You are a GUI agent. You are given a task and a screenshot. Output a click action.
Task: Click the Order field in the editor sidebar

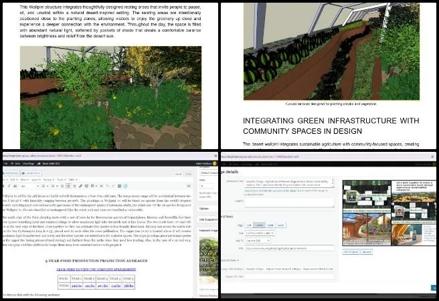pos(207,186)
